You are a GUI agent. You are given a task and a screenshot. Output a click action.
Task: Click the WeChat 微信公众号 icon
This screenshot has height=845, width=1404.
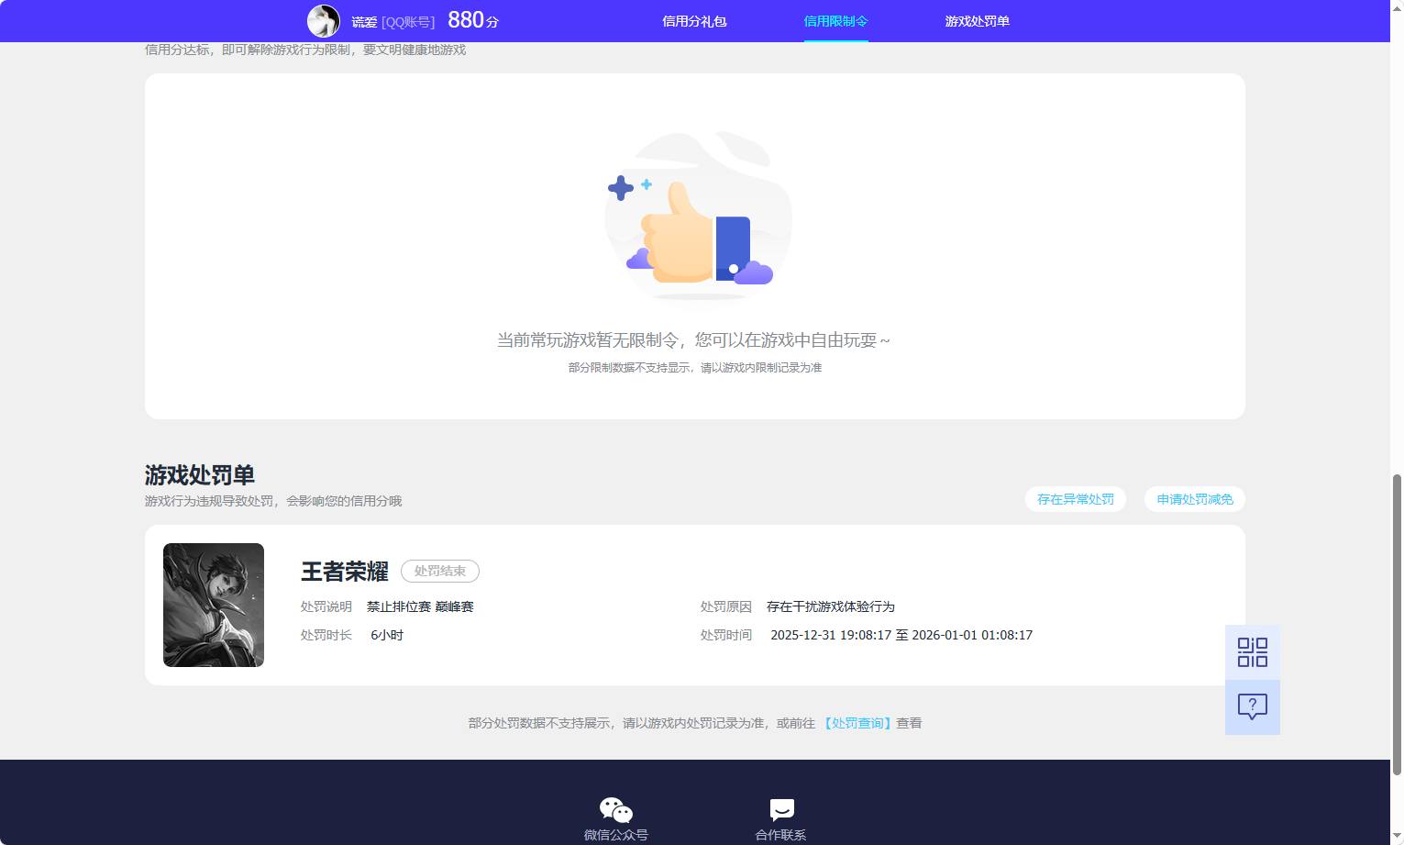(616, 810)
